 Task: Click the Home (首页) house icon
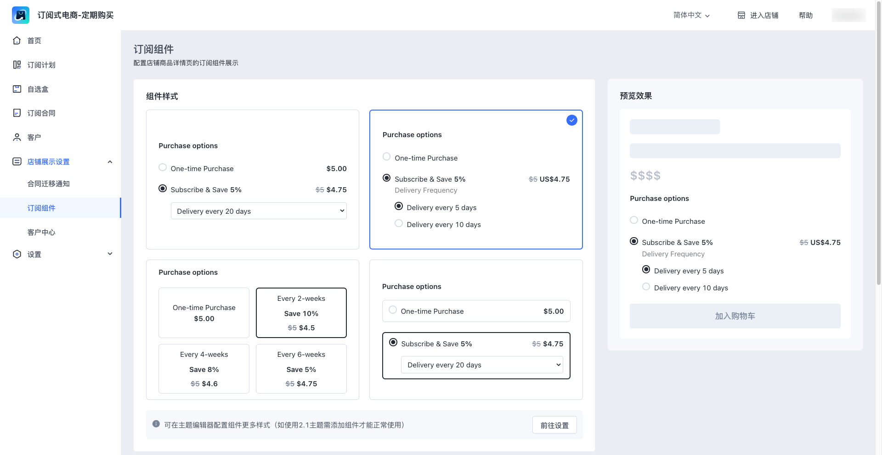[17, 40]
